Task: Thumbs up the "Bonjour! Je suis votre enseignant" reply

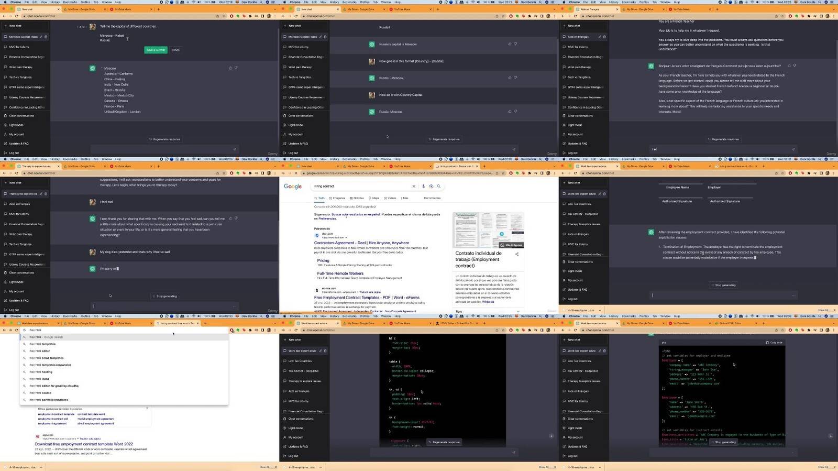Action: tap(789, 66)
